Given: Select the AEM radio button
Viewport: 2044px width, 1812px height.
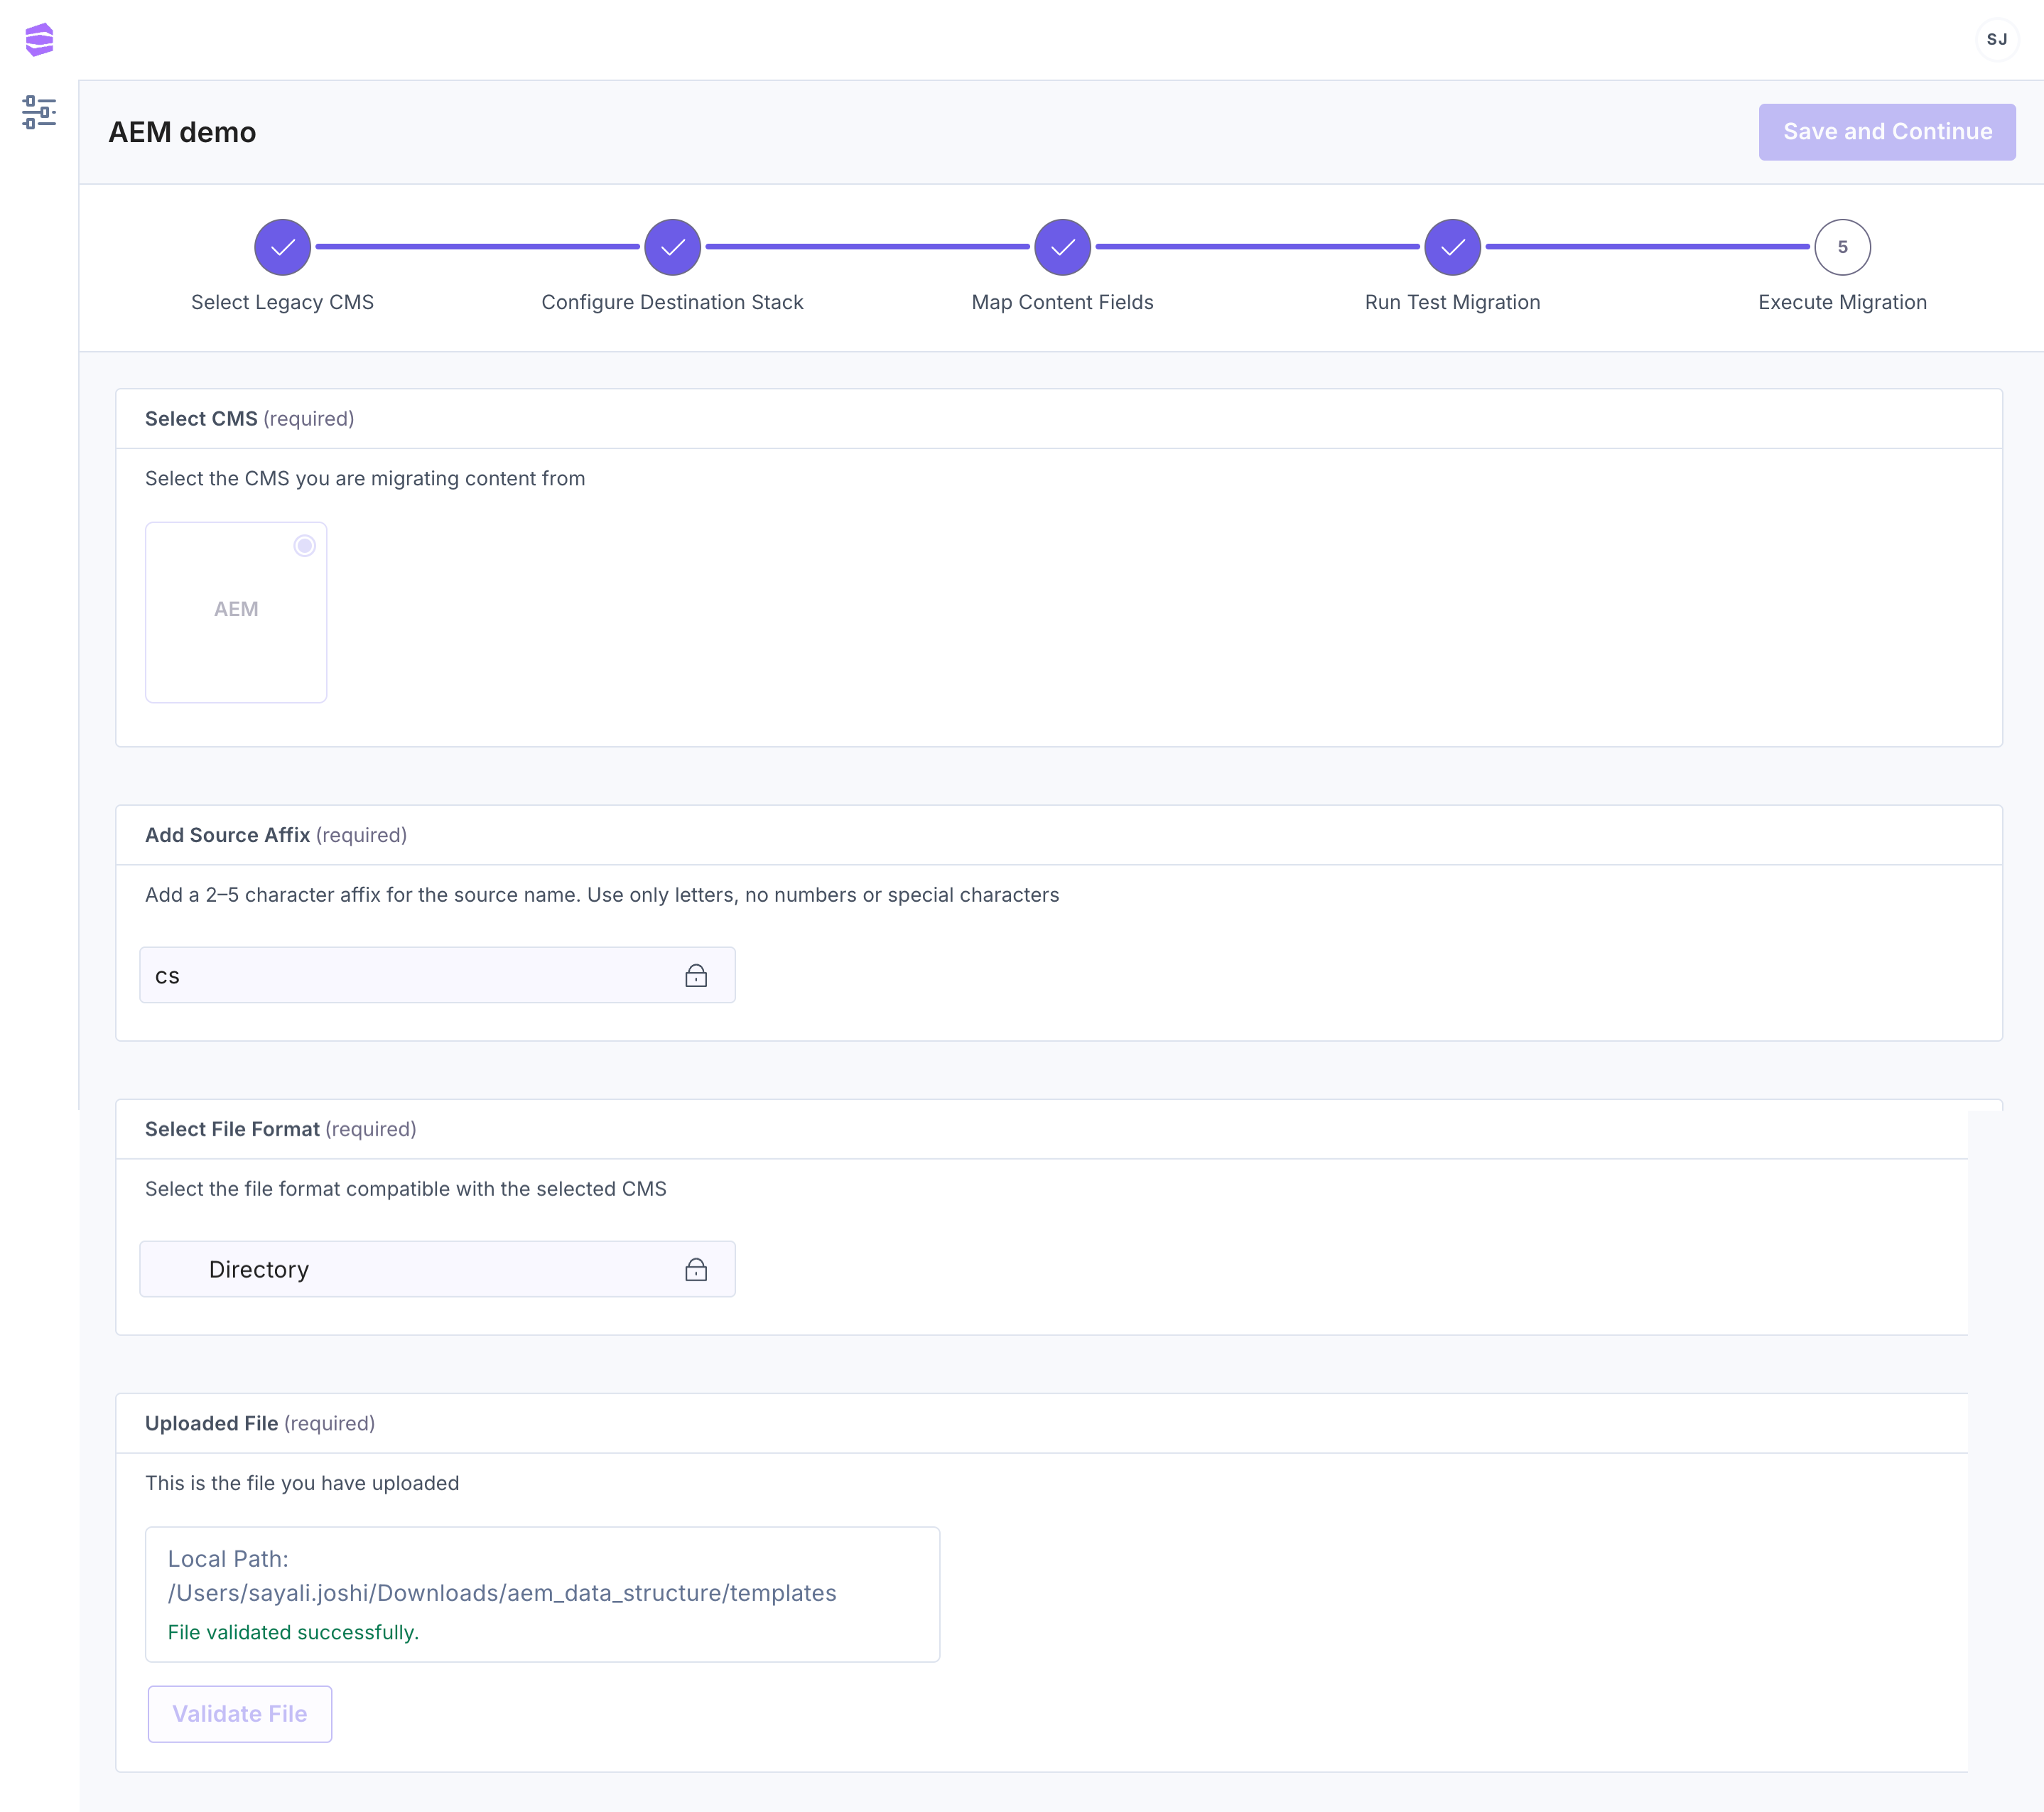Looking at the screenshot, I should point(305,546).
